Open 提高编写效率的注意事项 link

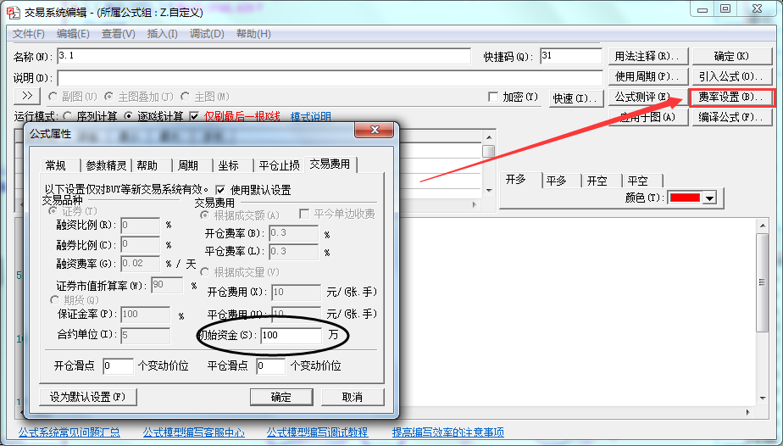pos(448,432)
